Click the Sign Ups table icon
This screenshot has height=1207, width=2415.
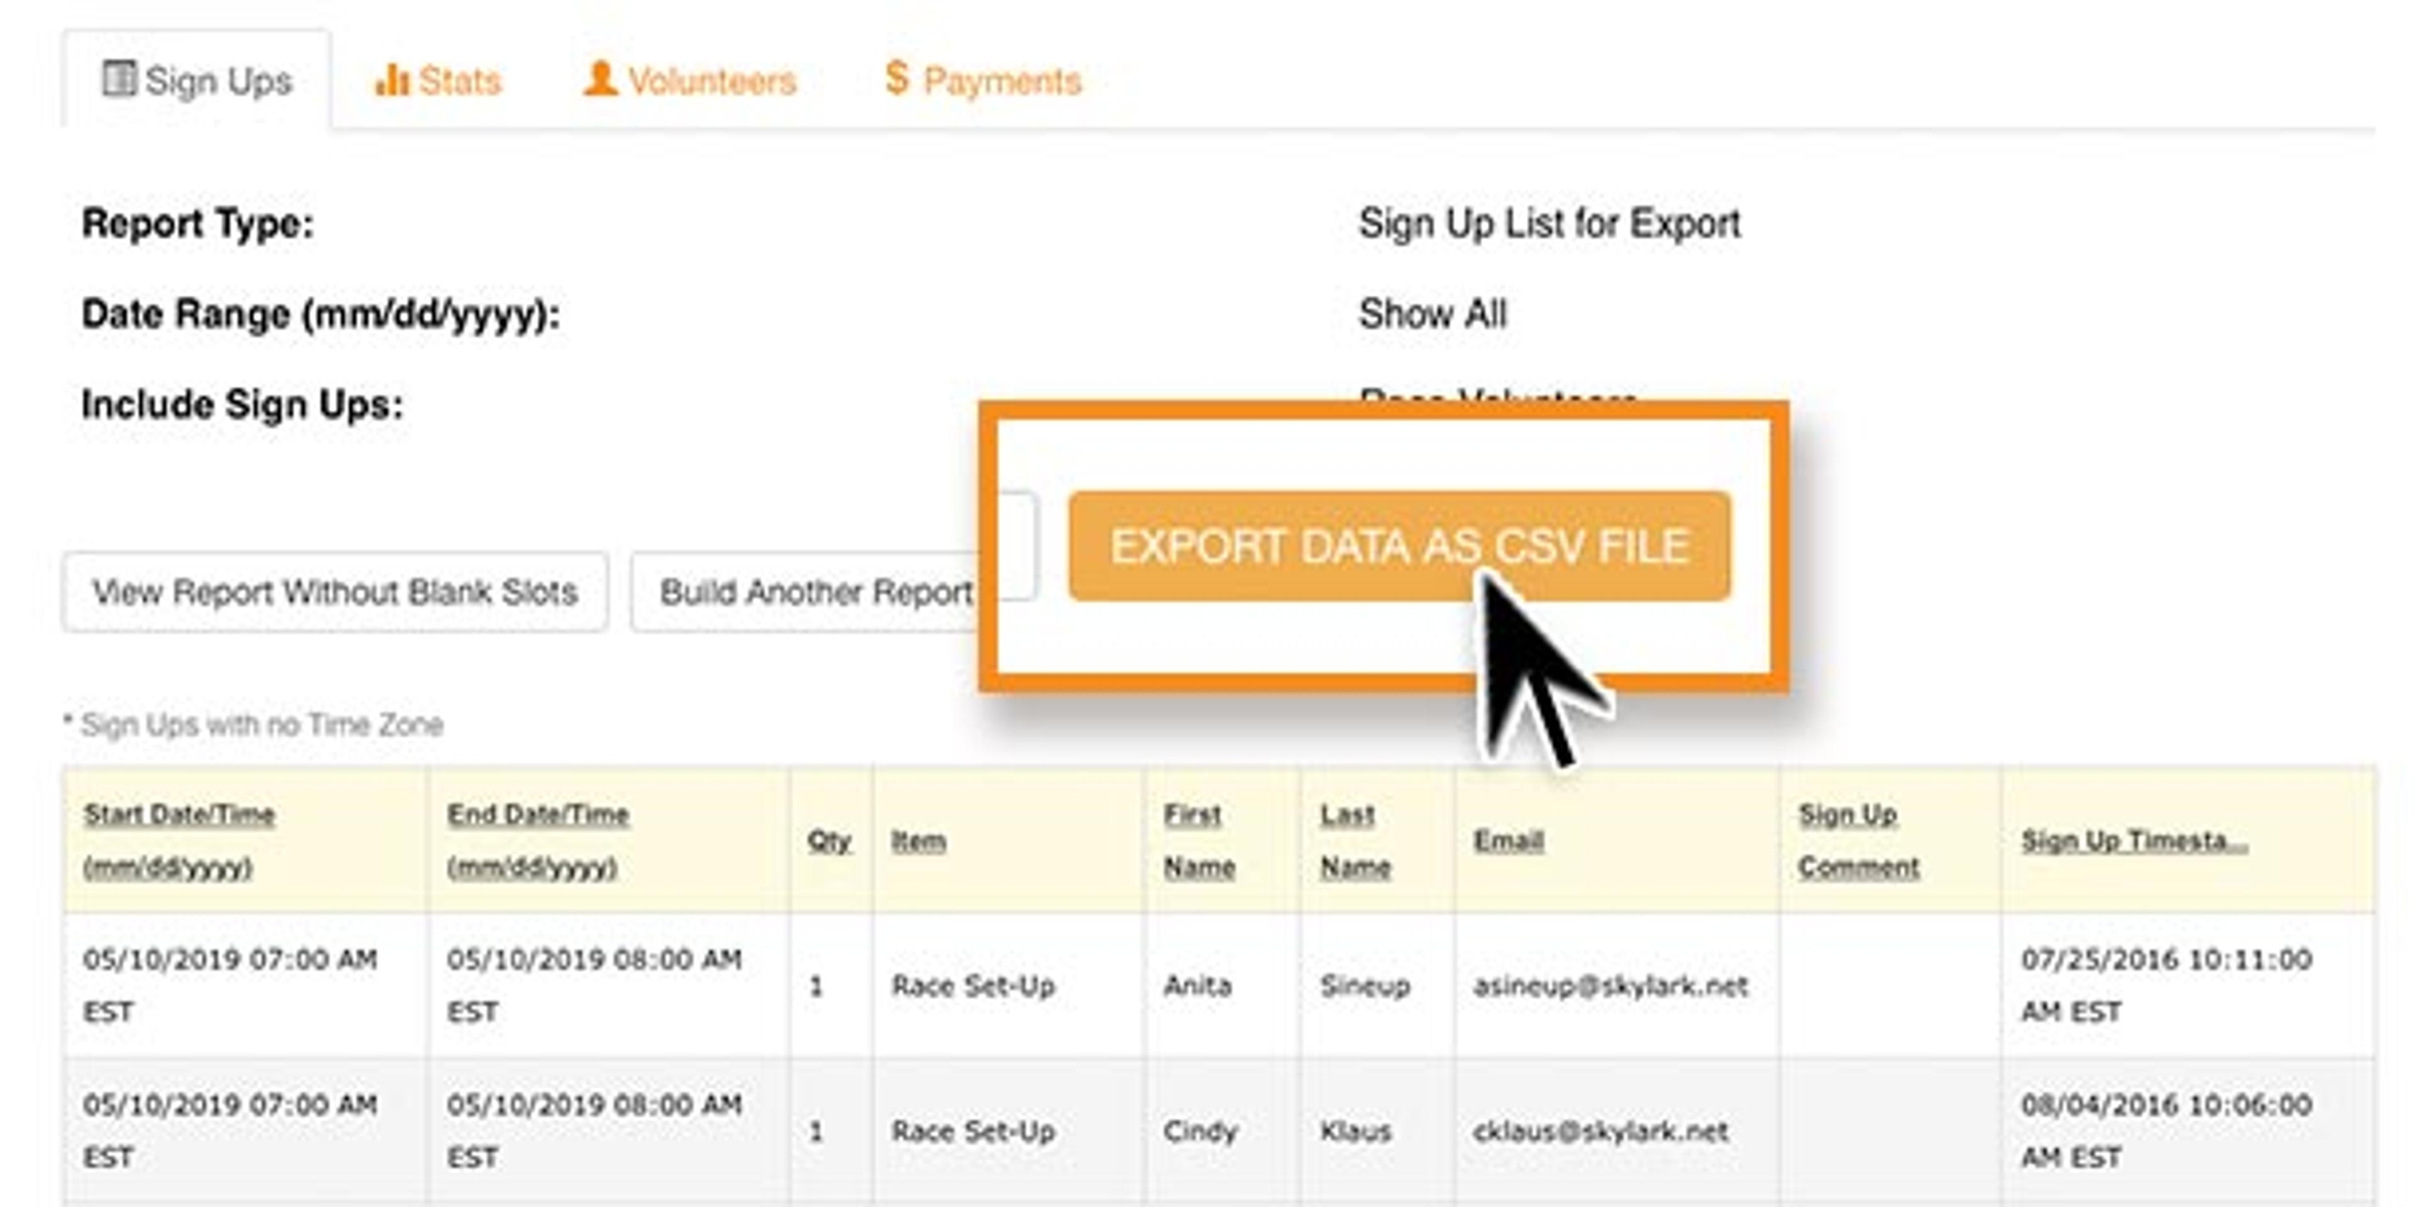click(119, 79)
